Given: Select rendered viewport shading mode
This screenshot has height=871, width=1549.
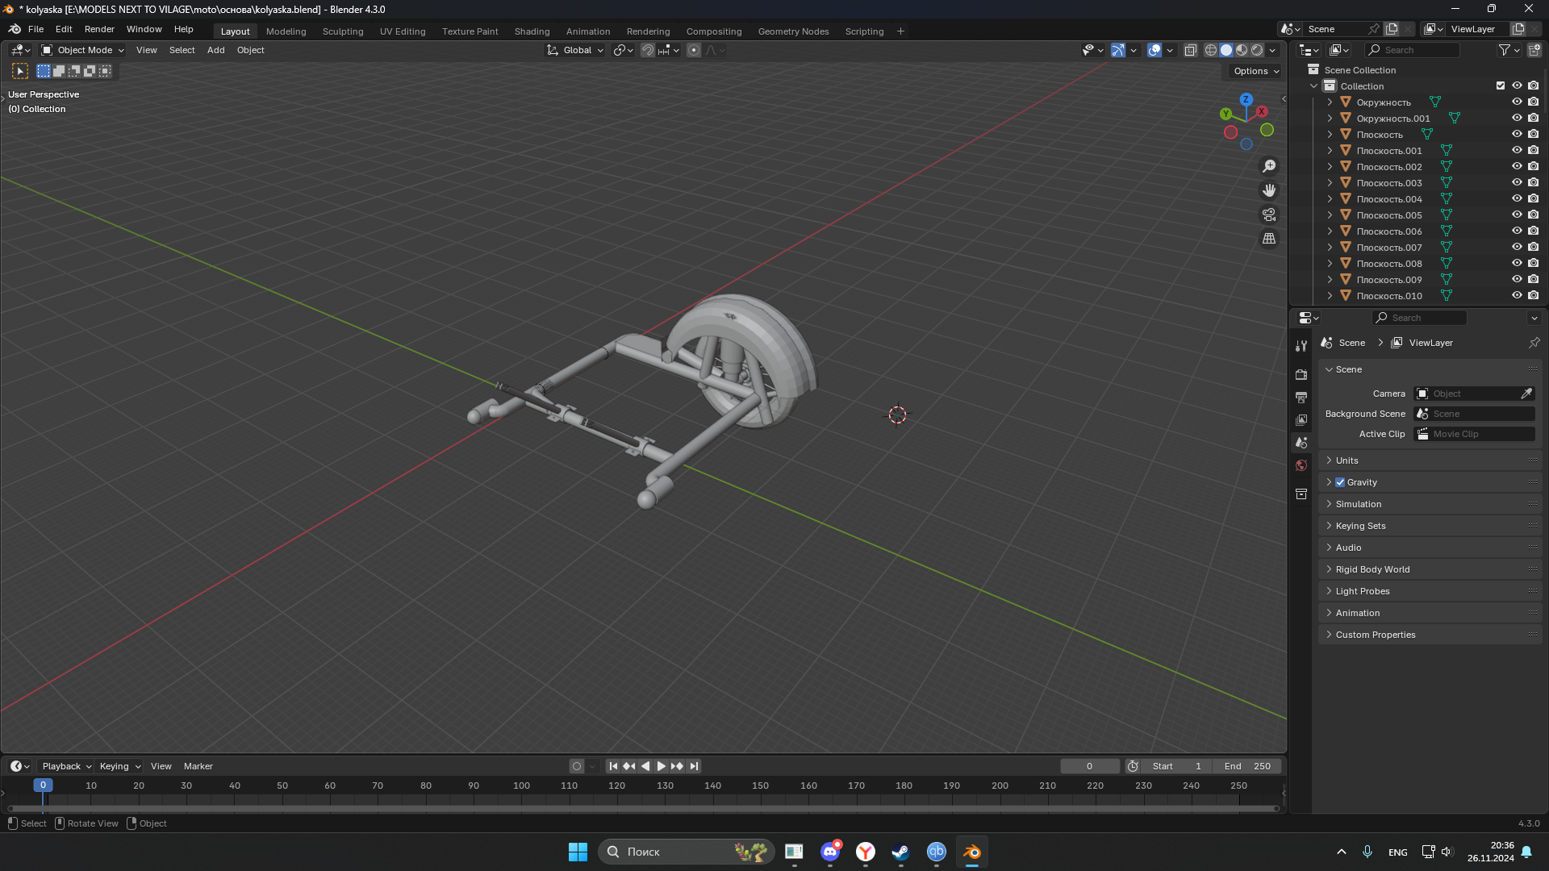Looking at the screenshot, I should [1257, 50].
